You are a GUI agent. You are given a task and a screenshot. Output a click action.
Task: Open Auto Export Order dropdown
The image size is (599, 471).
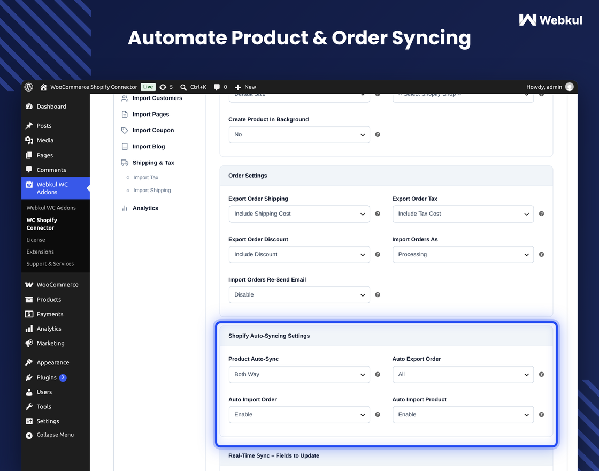(x=463, y=374)
